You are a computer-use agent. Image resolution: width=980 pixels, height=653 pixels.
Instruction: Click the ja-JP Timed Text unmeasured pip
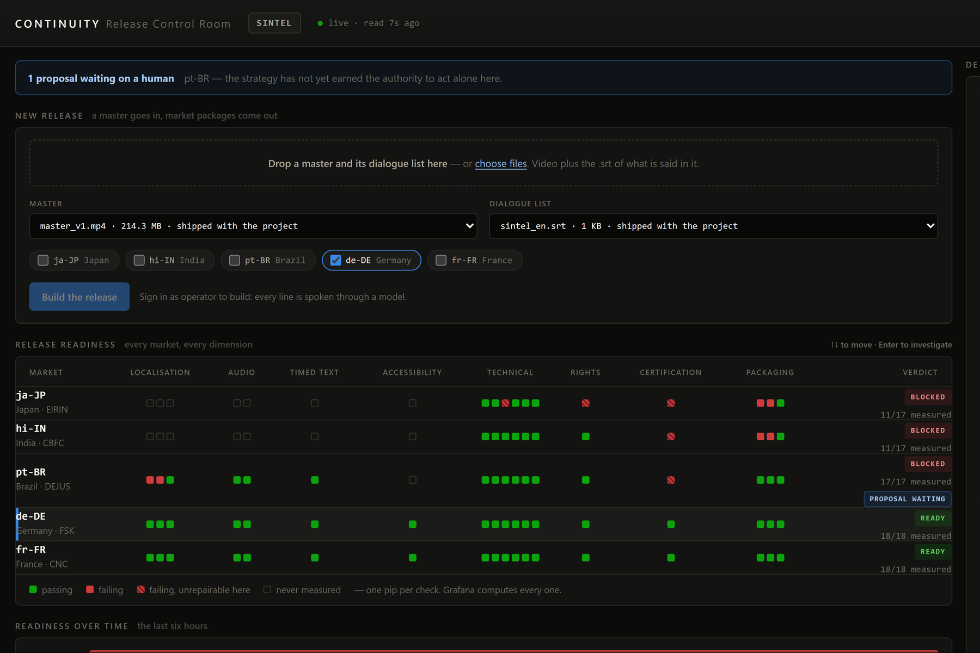tap(315, 403)
